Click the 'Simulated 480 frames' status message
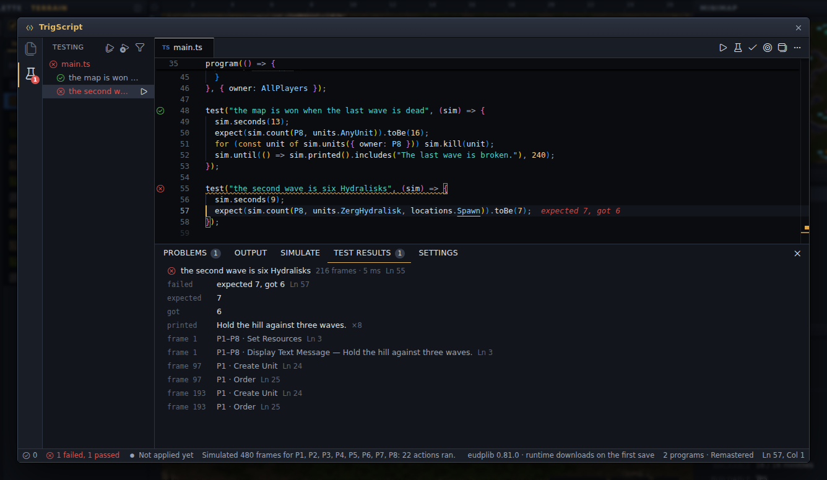Image resolution: width=827 pixels, height=480 pixels. [329, 455]
